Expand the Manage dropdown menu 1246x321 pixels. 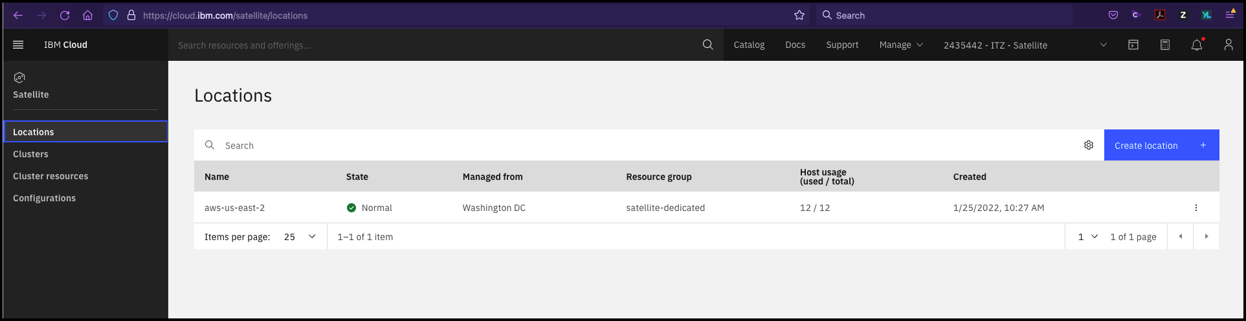pos(901,45)
